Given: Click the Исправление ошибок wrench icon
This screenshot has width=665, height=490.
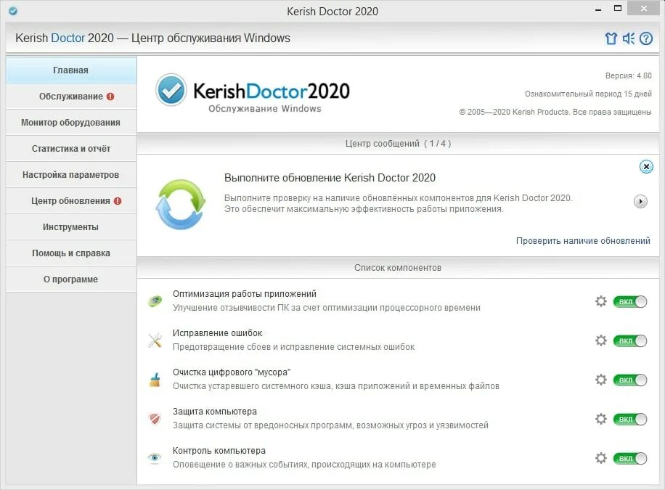Looking at the screenshot, I should [x=155, y=340].
